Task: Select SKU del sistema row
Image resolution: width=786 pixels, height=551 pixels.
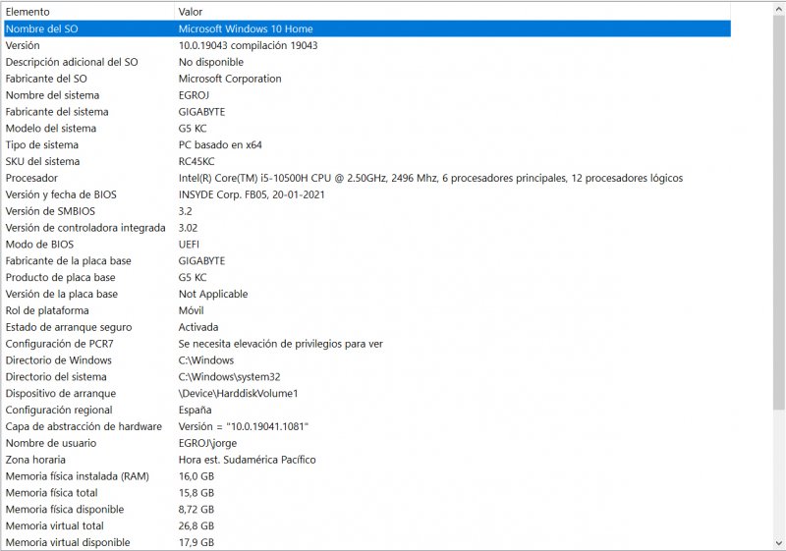Action: (x=366, y=161)
